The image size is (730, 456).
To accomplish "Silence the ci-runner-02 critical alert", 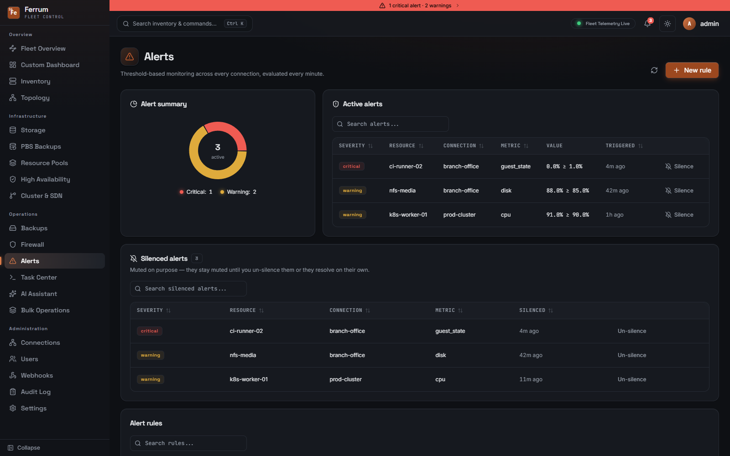I will coord(679,166).
